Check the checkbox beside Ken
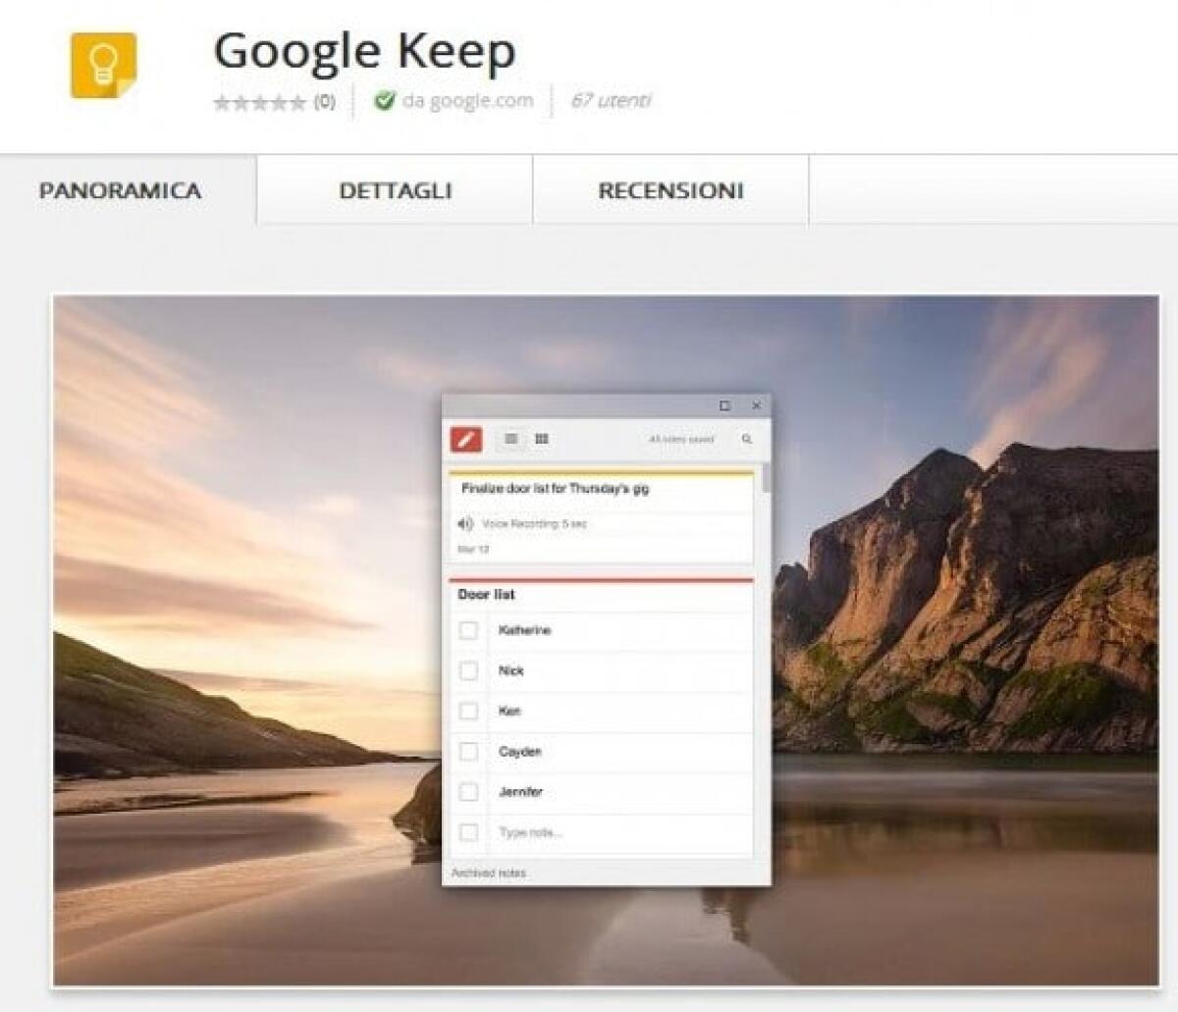The width and height of the screenshot is (1178, 1012). click(x=466, y=711)
